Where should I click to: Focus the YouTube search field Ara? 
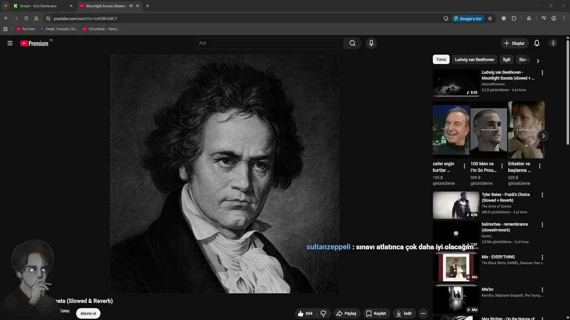point(269,43)
